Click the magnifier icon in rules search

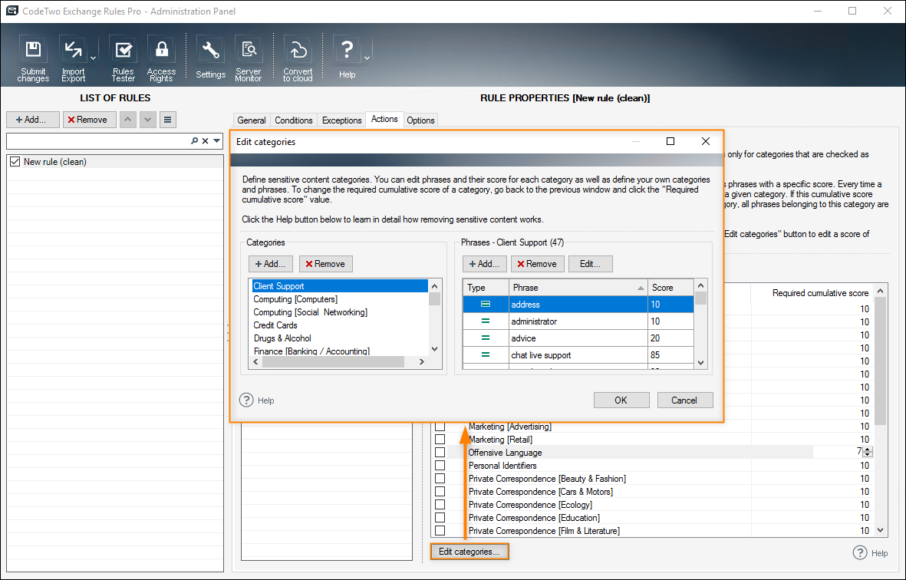pos(194,141)
